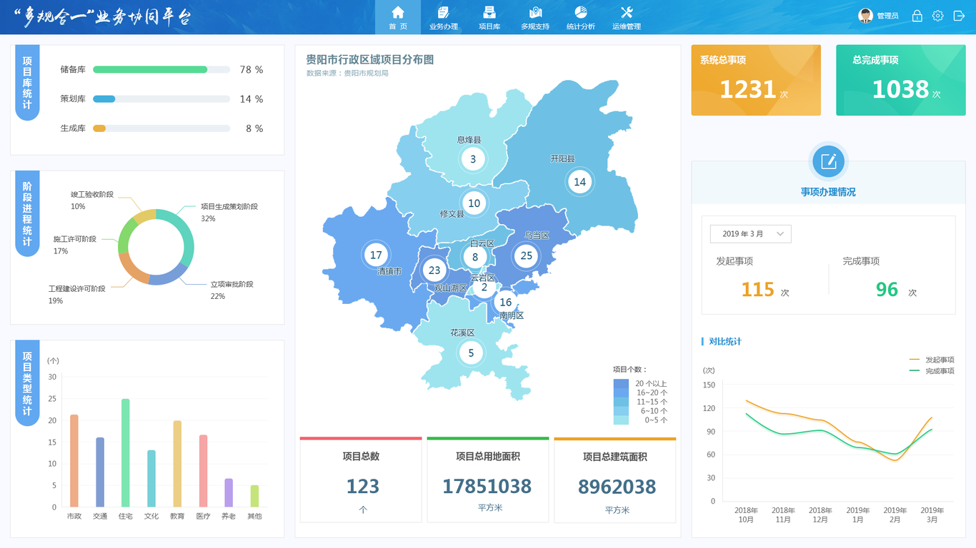
Task: Open the settings gear icon
Action: click(x=938, y=16)
